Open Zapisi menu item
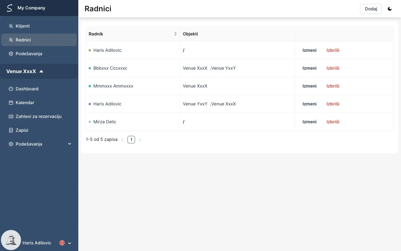 tap(39, 130)
